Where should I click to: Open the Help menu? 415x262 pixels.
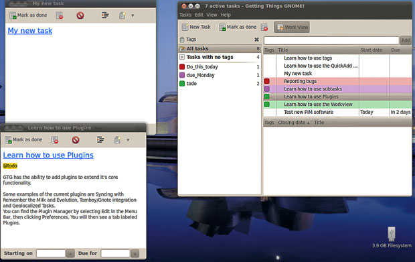[226, 15]
